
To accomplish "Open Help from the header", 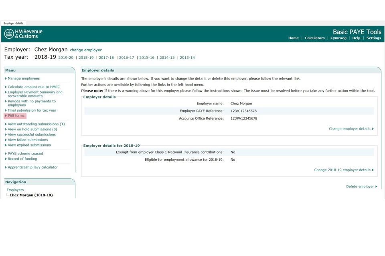I will pos(356,38).
